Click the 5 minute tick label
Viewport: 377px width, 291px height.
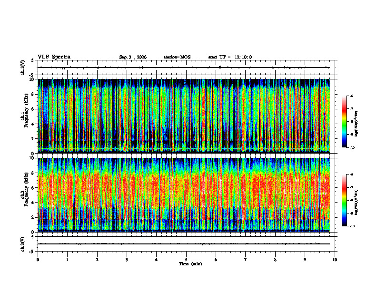[x=186, y=260]
